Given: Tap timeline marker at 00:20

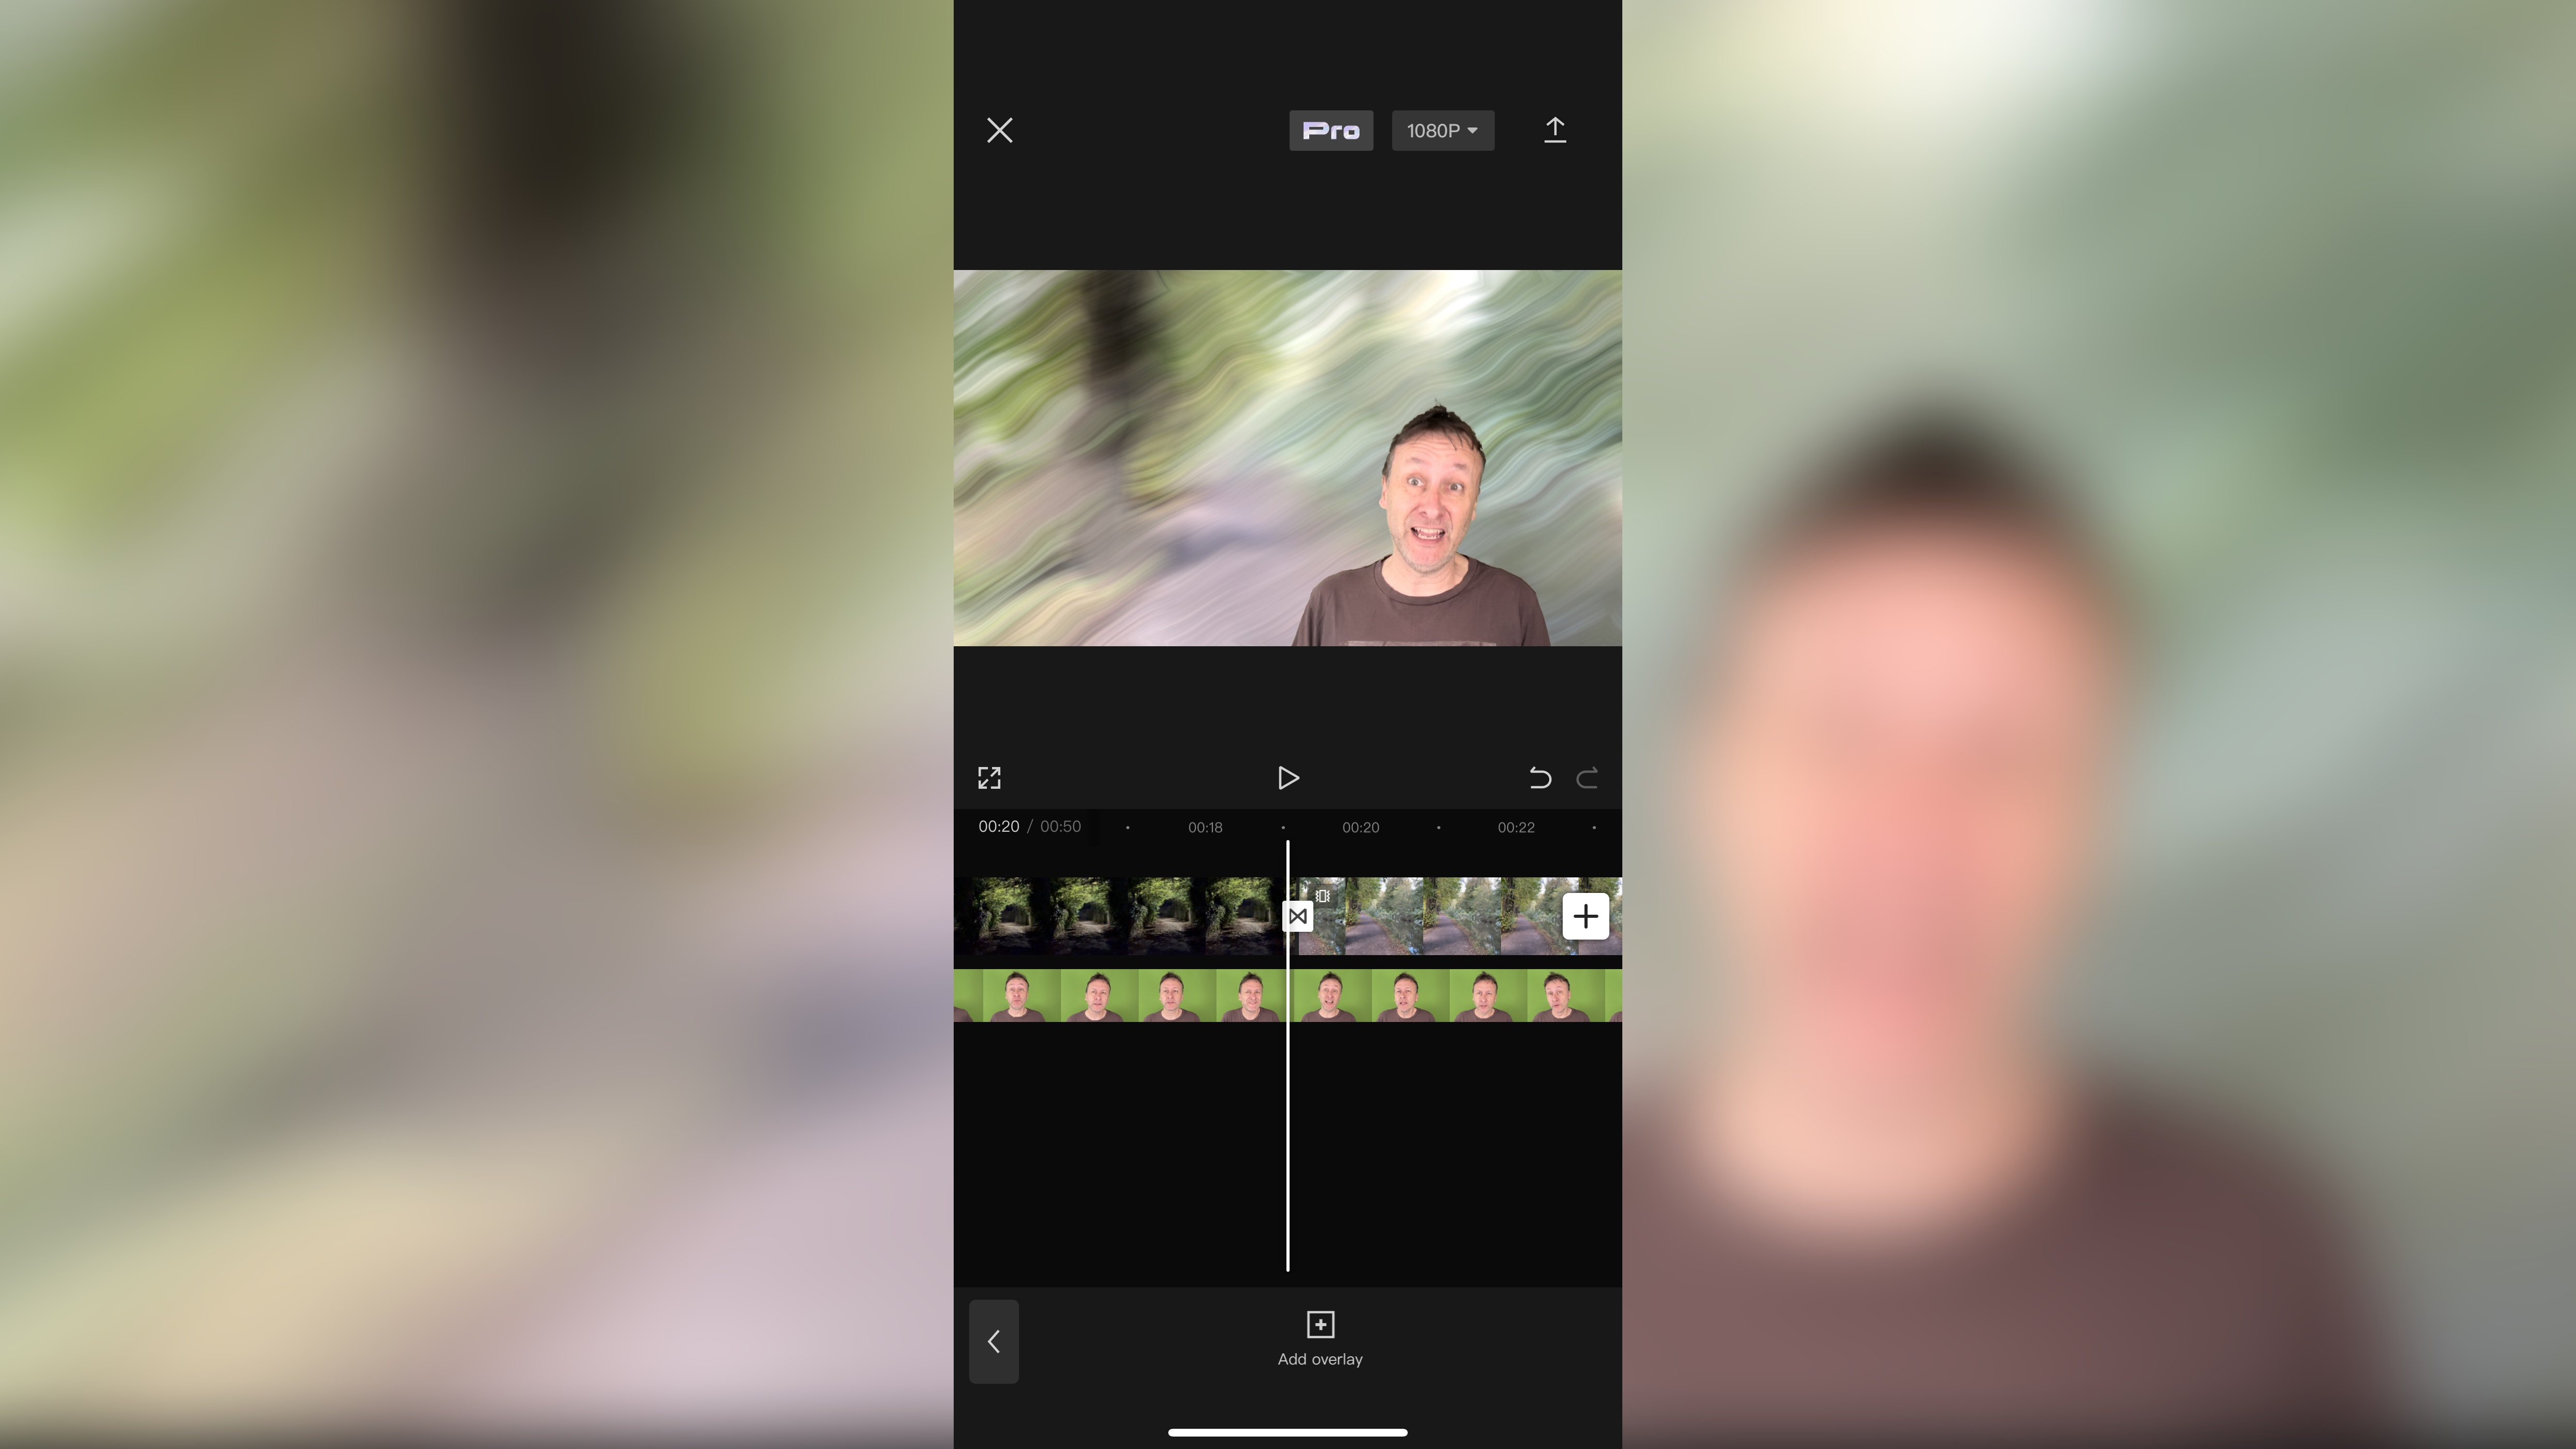Looking at the screenshot, I should [1361, 826].
